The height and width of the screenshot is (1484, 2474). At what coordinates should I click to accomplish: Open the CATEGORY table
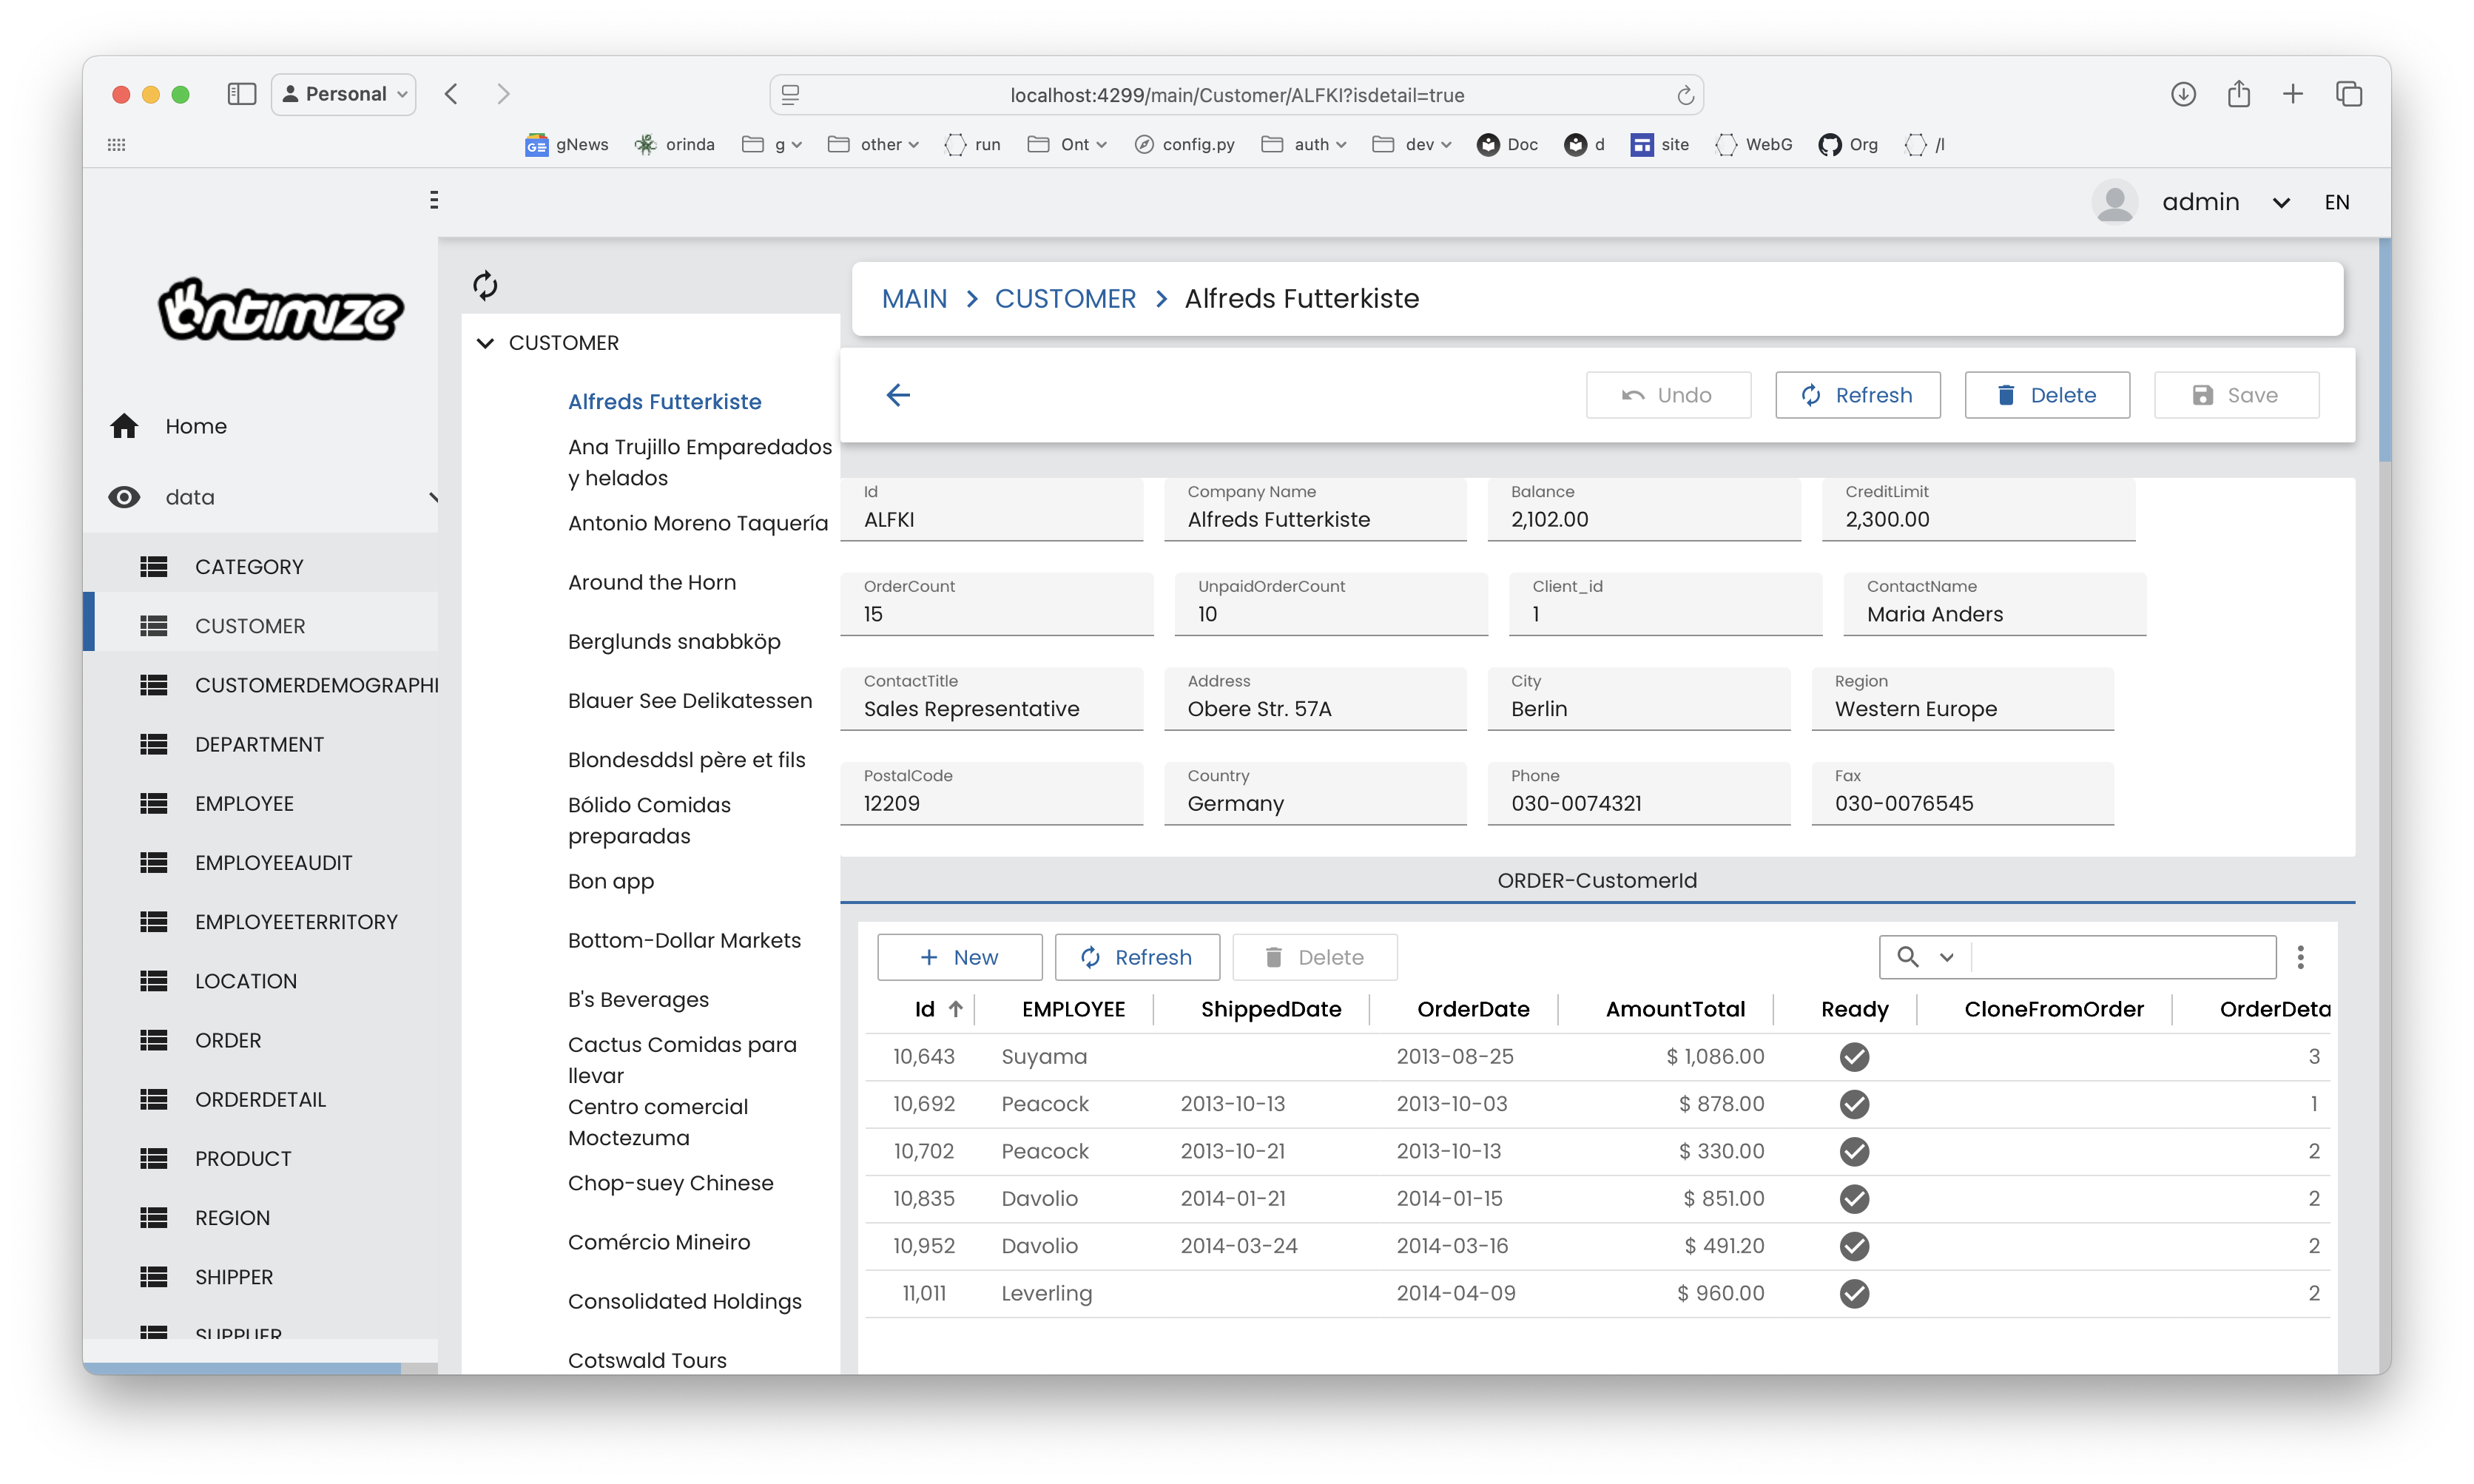click(249, 567)
